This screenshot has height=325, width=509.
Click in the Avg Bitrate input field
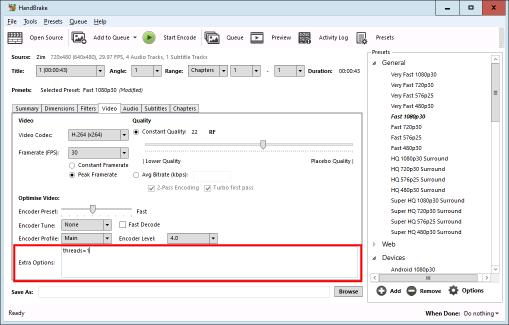(x=211, y=176)
